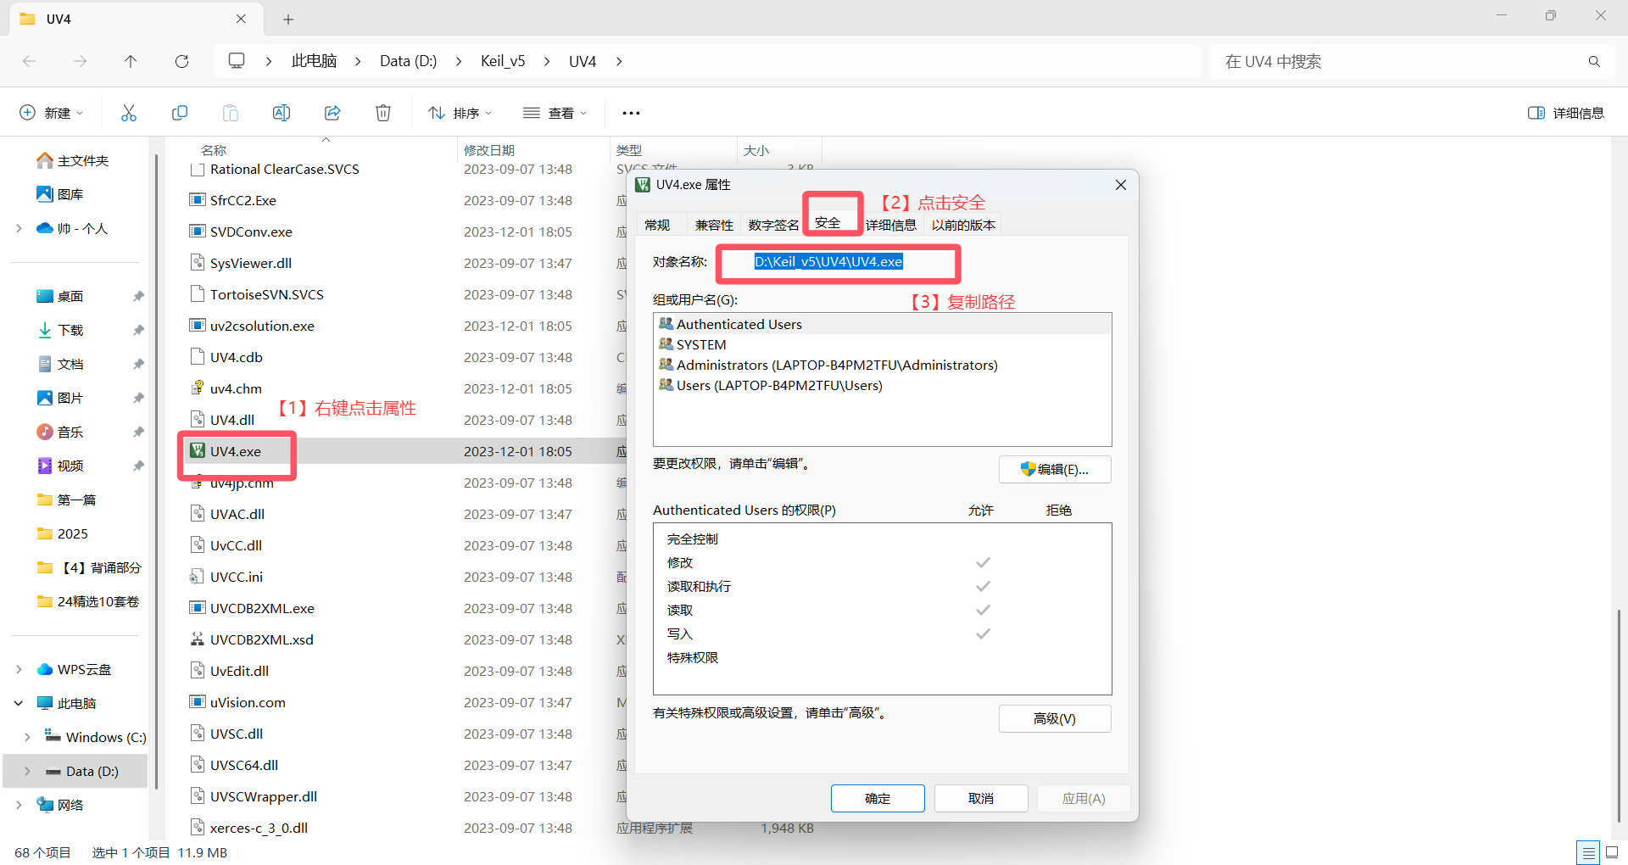Select Authenticated Users in the group list
Screen dimensions: 1628x865
point(882,324)
